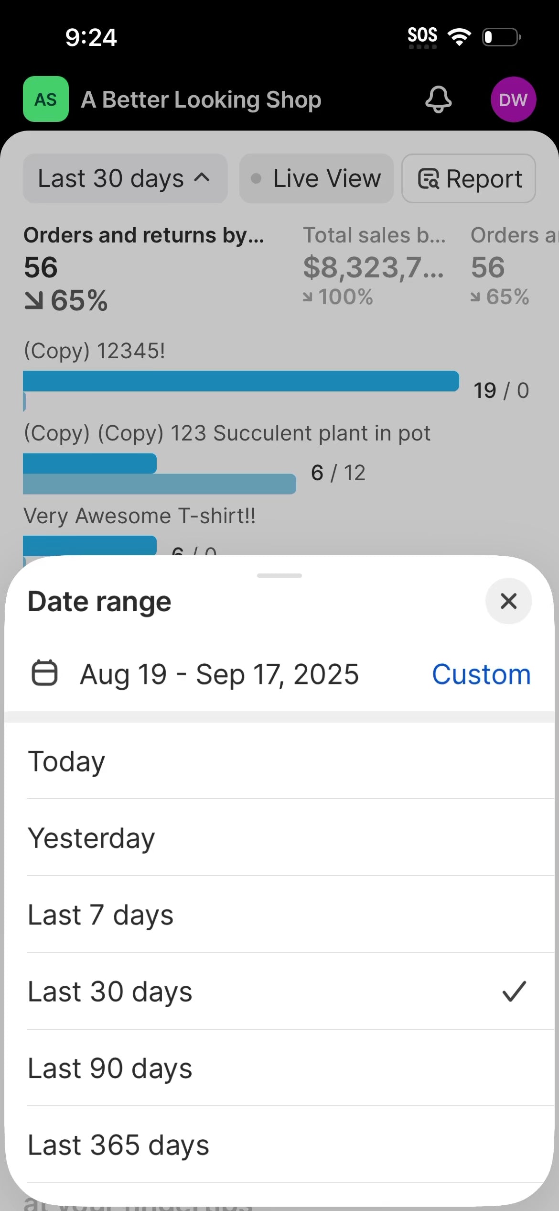Tap the Aug 19 - Sep 17, 2025 date field
This screenshot has width=559, height=1211.
pyautogui.click(x=219, y=674)
